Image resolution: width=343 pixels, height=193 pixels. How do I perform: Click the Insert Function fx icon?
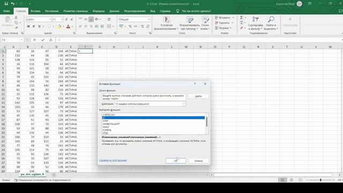pos(51,40)
